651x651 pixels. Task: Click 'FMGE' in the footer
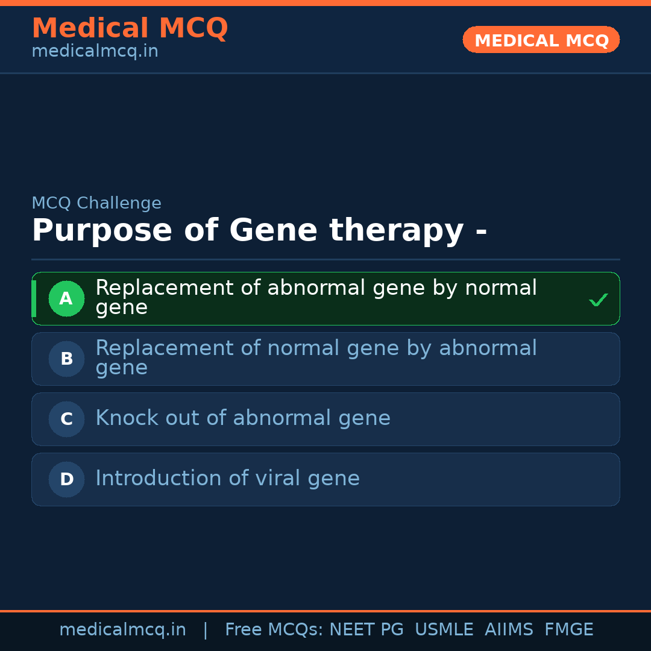pos(568,630)
